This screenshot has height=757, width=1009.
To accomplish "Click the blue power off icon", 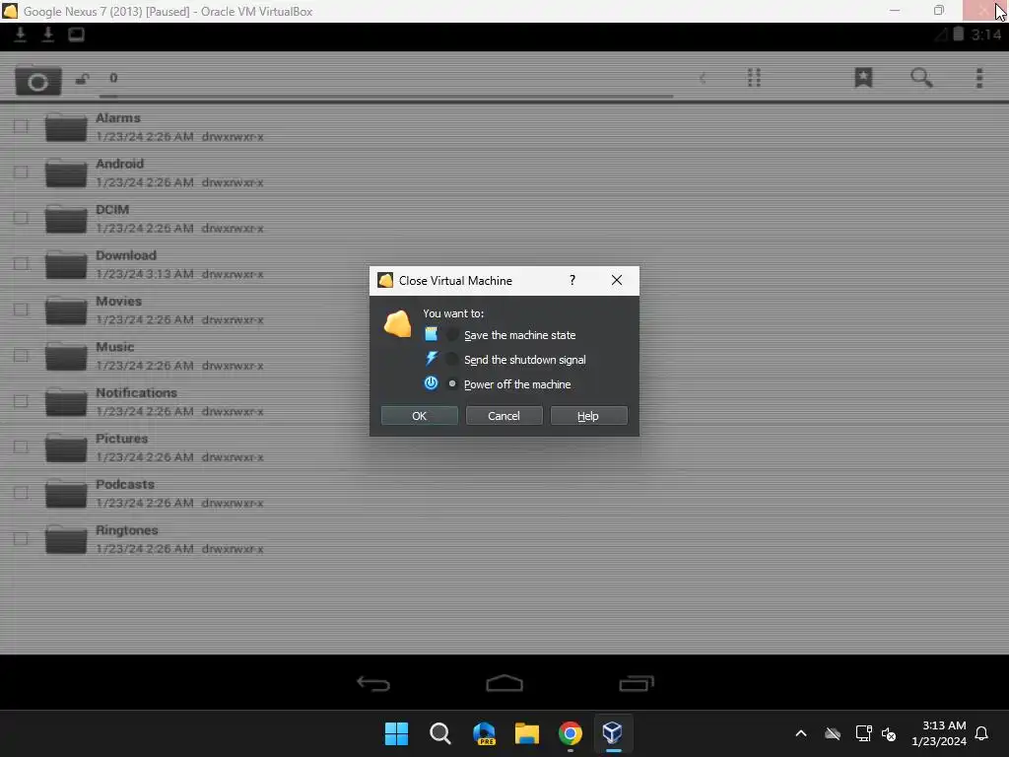I will pos(432,383).
